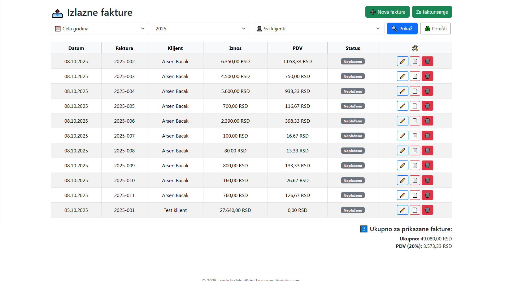Click the Datum column header
Image resolution: width=505 pixels, height=281 pixels.
click(76, 48)
